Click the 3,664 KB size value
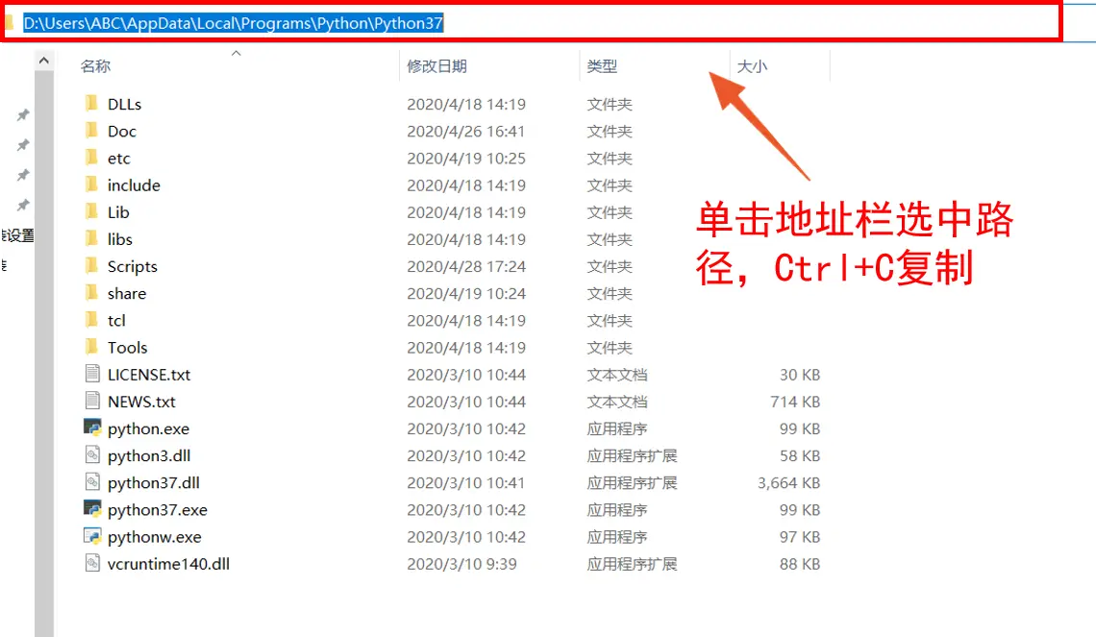Image resolution: width=1096 pixels, height=637 pixels. [788, 482]
